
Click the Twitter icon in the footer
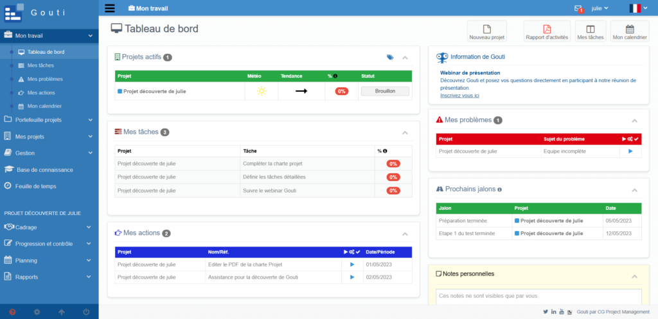pyautogui.click(x=546, y=311)
